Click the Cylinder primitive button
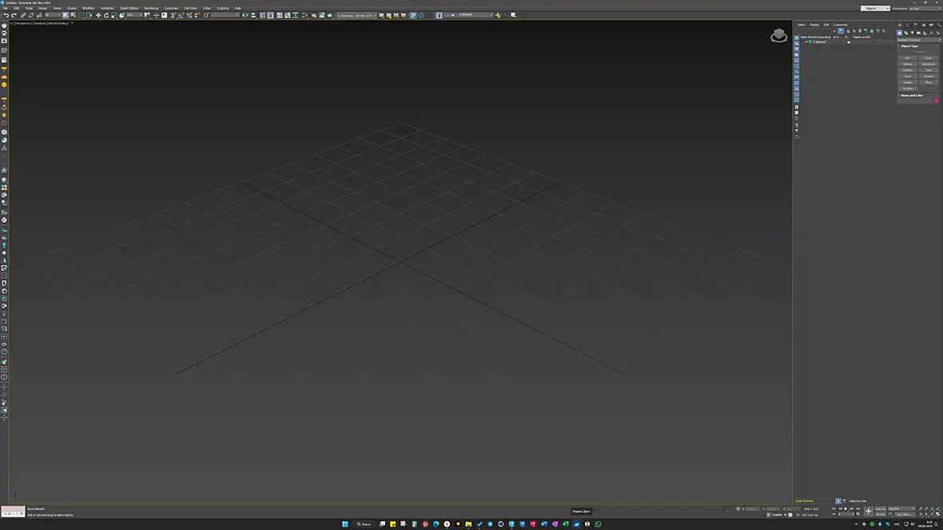Image resolution: width=943 pixels, height=530 pixels. click(908, 70)
